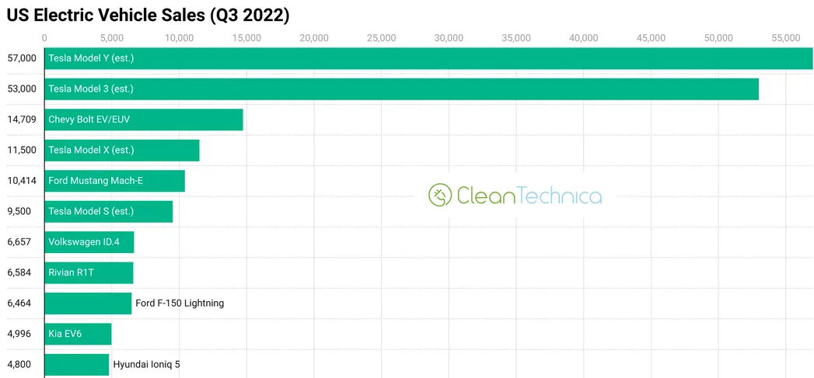Select the Tesla Model X (est.) bar
This screenshot has width=814, height=378.
(122, 151)
